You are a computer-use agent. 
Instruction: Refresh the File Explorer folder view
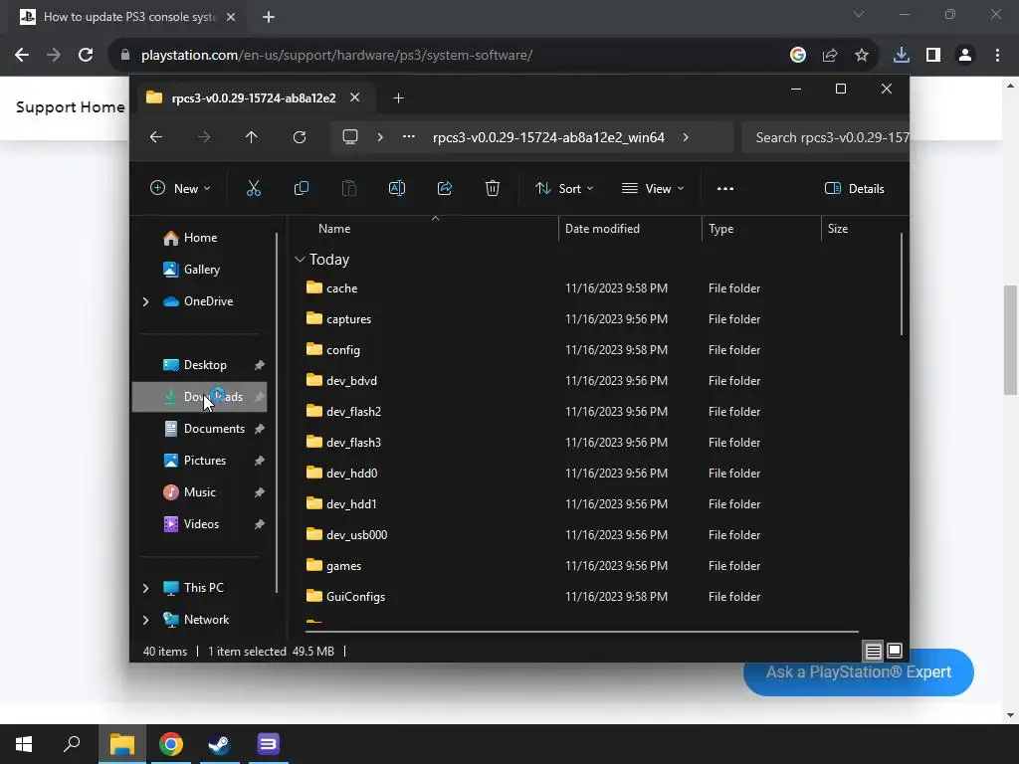[x=299, y=137]
